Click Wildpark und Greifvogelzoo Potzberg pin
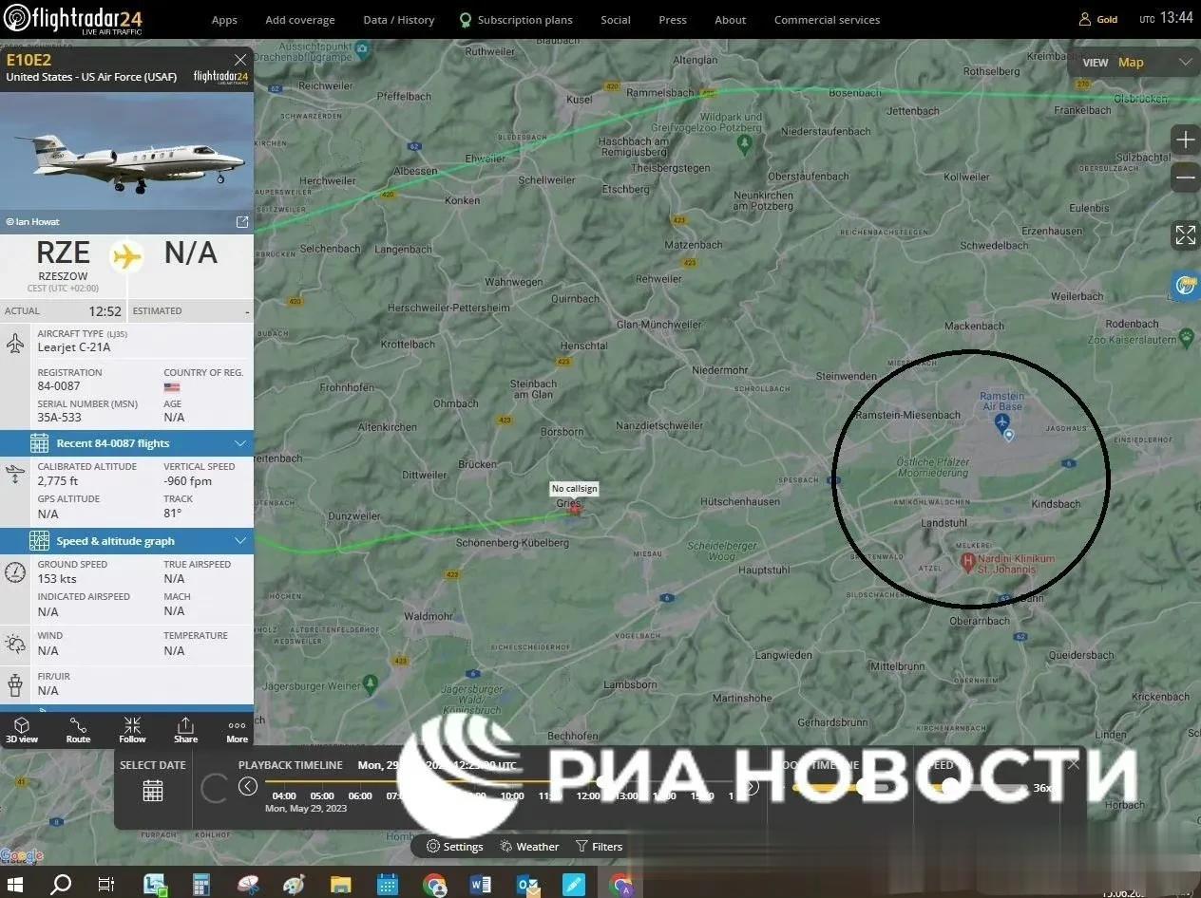 click(x=745, y=143)
